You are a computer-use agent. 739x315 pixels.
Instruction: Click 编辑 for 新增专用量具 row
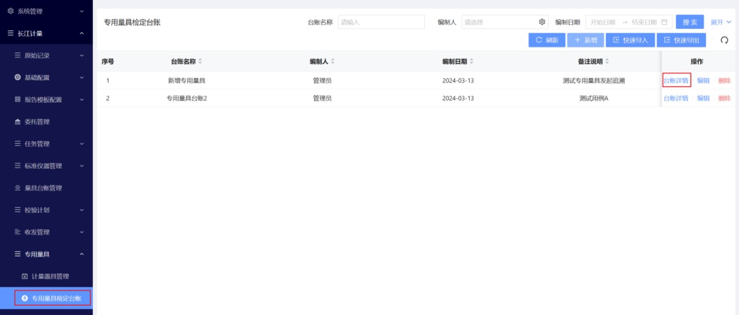pos(703,81)
